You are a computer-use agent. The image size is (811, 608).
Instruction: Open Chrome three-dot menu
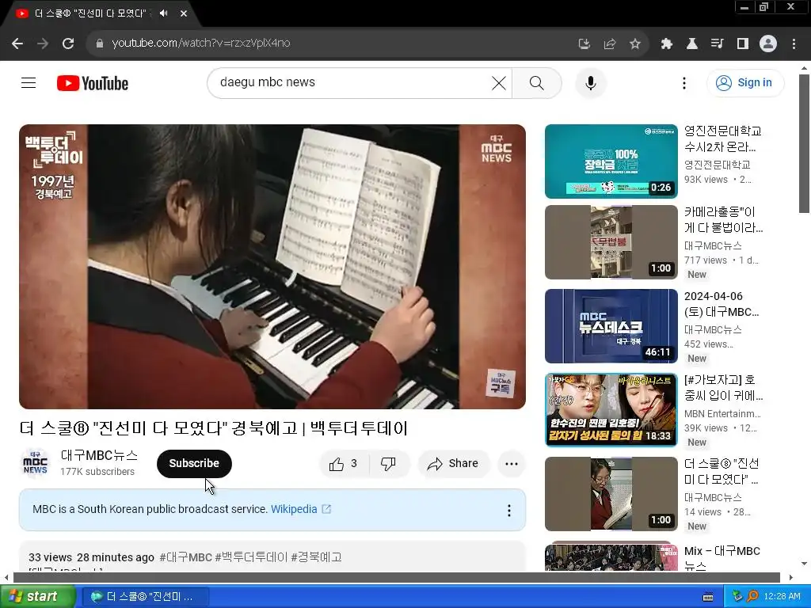click(x=794, y=44)
